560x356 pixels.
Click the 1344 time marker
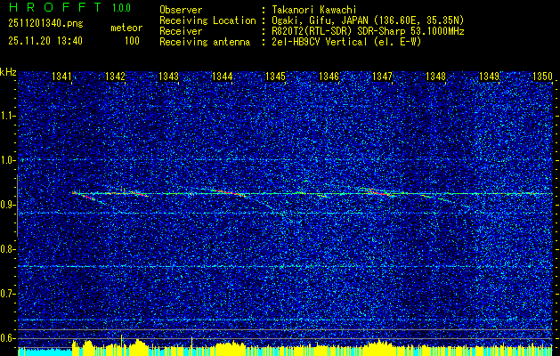[x=222, y=77]
